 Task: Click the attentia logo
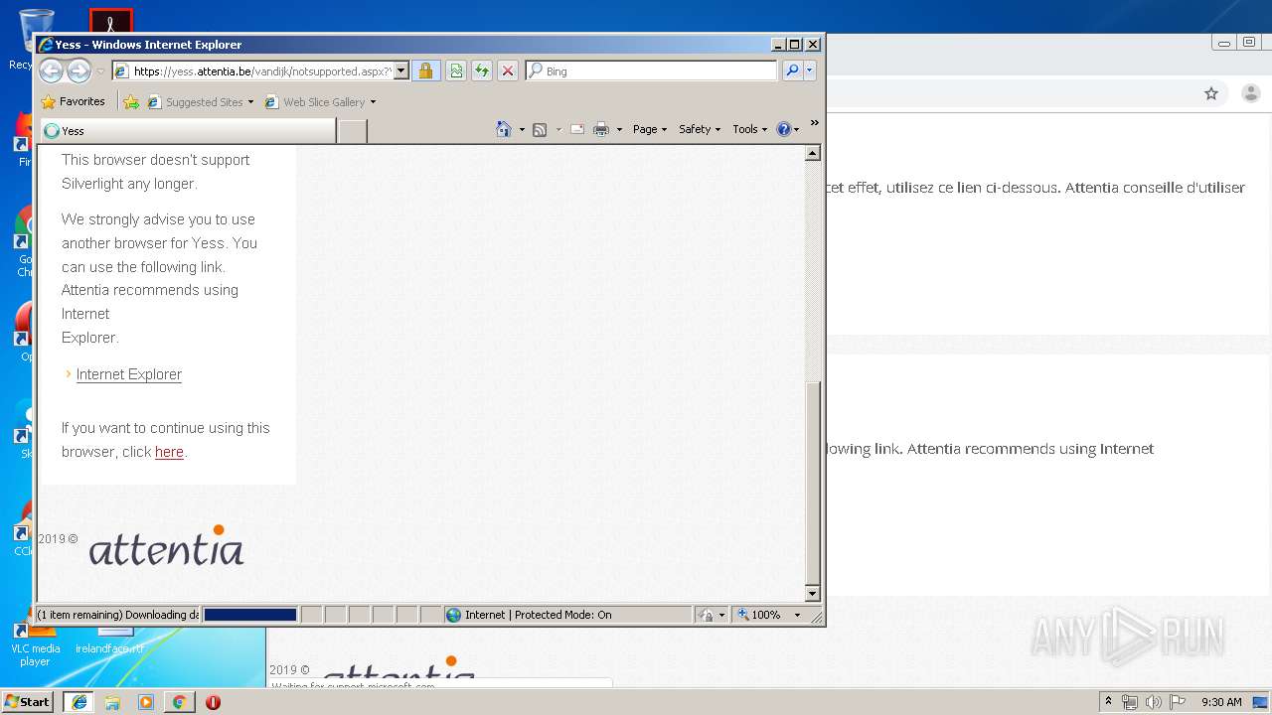pos(166,545)
